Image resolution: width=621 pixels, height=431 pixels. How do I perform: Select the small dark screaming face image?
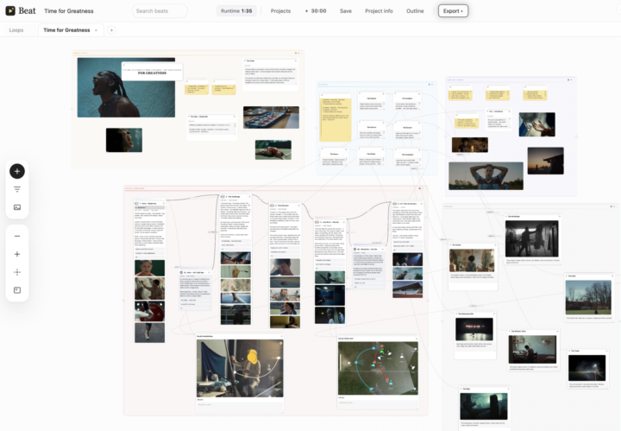click(124, 140)
